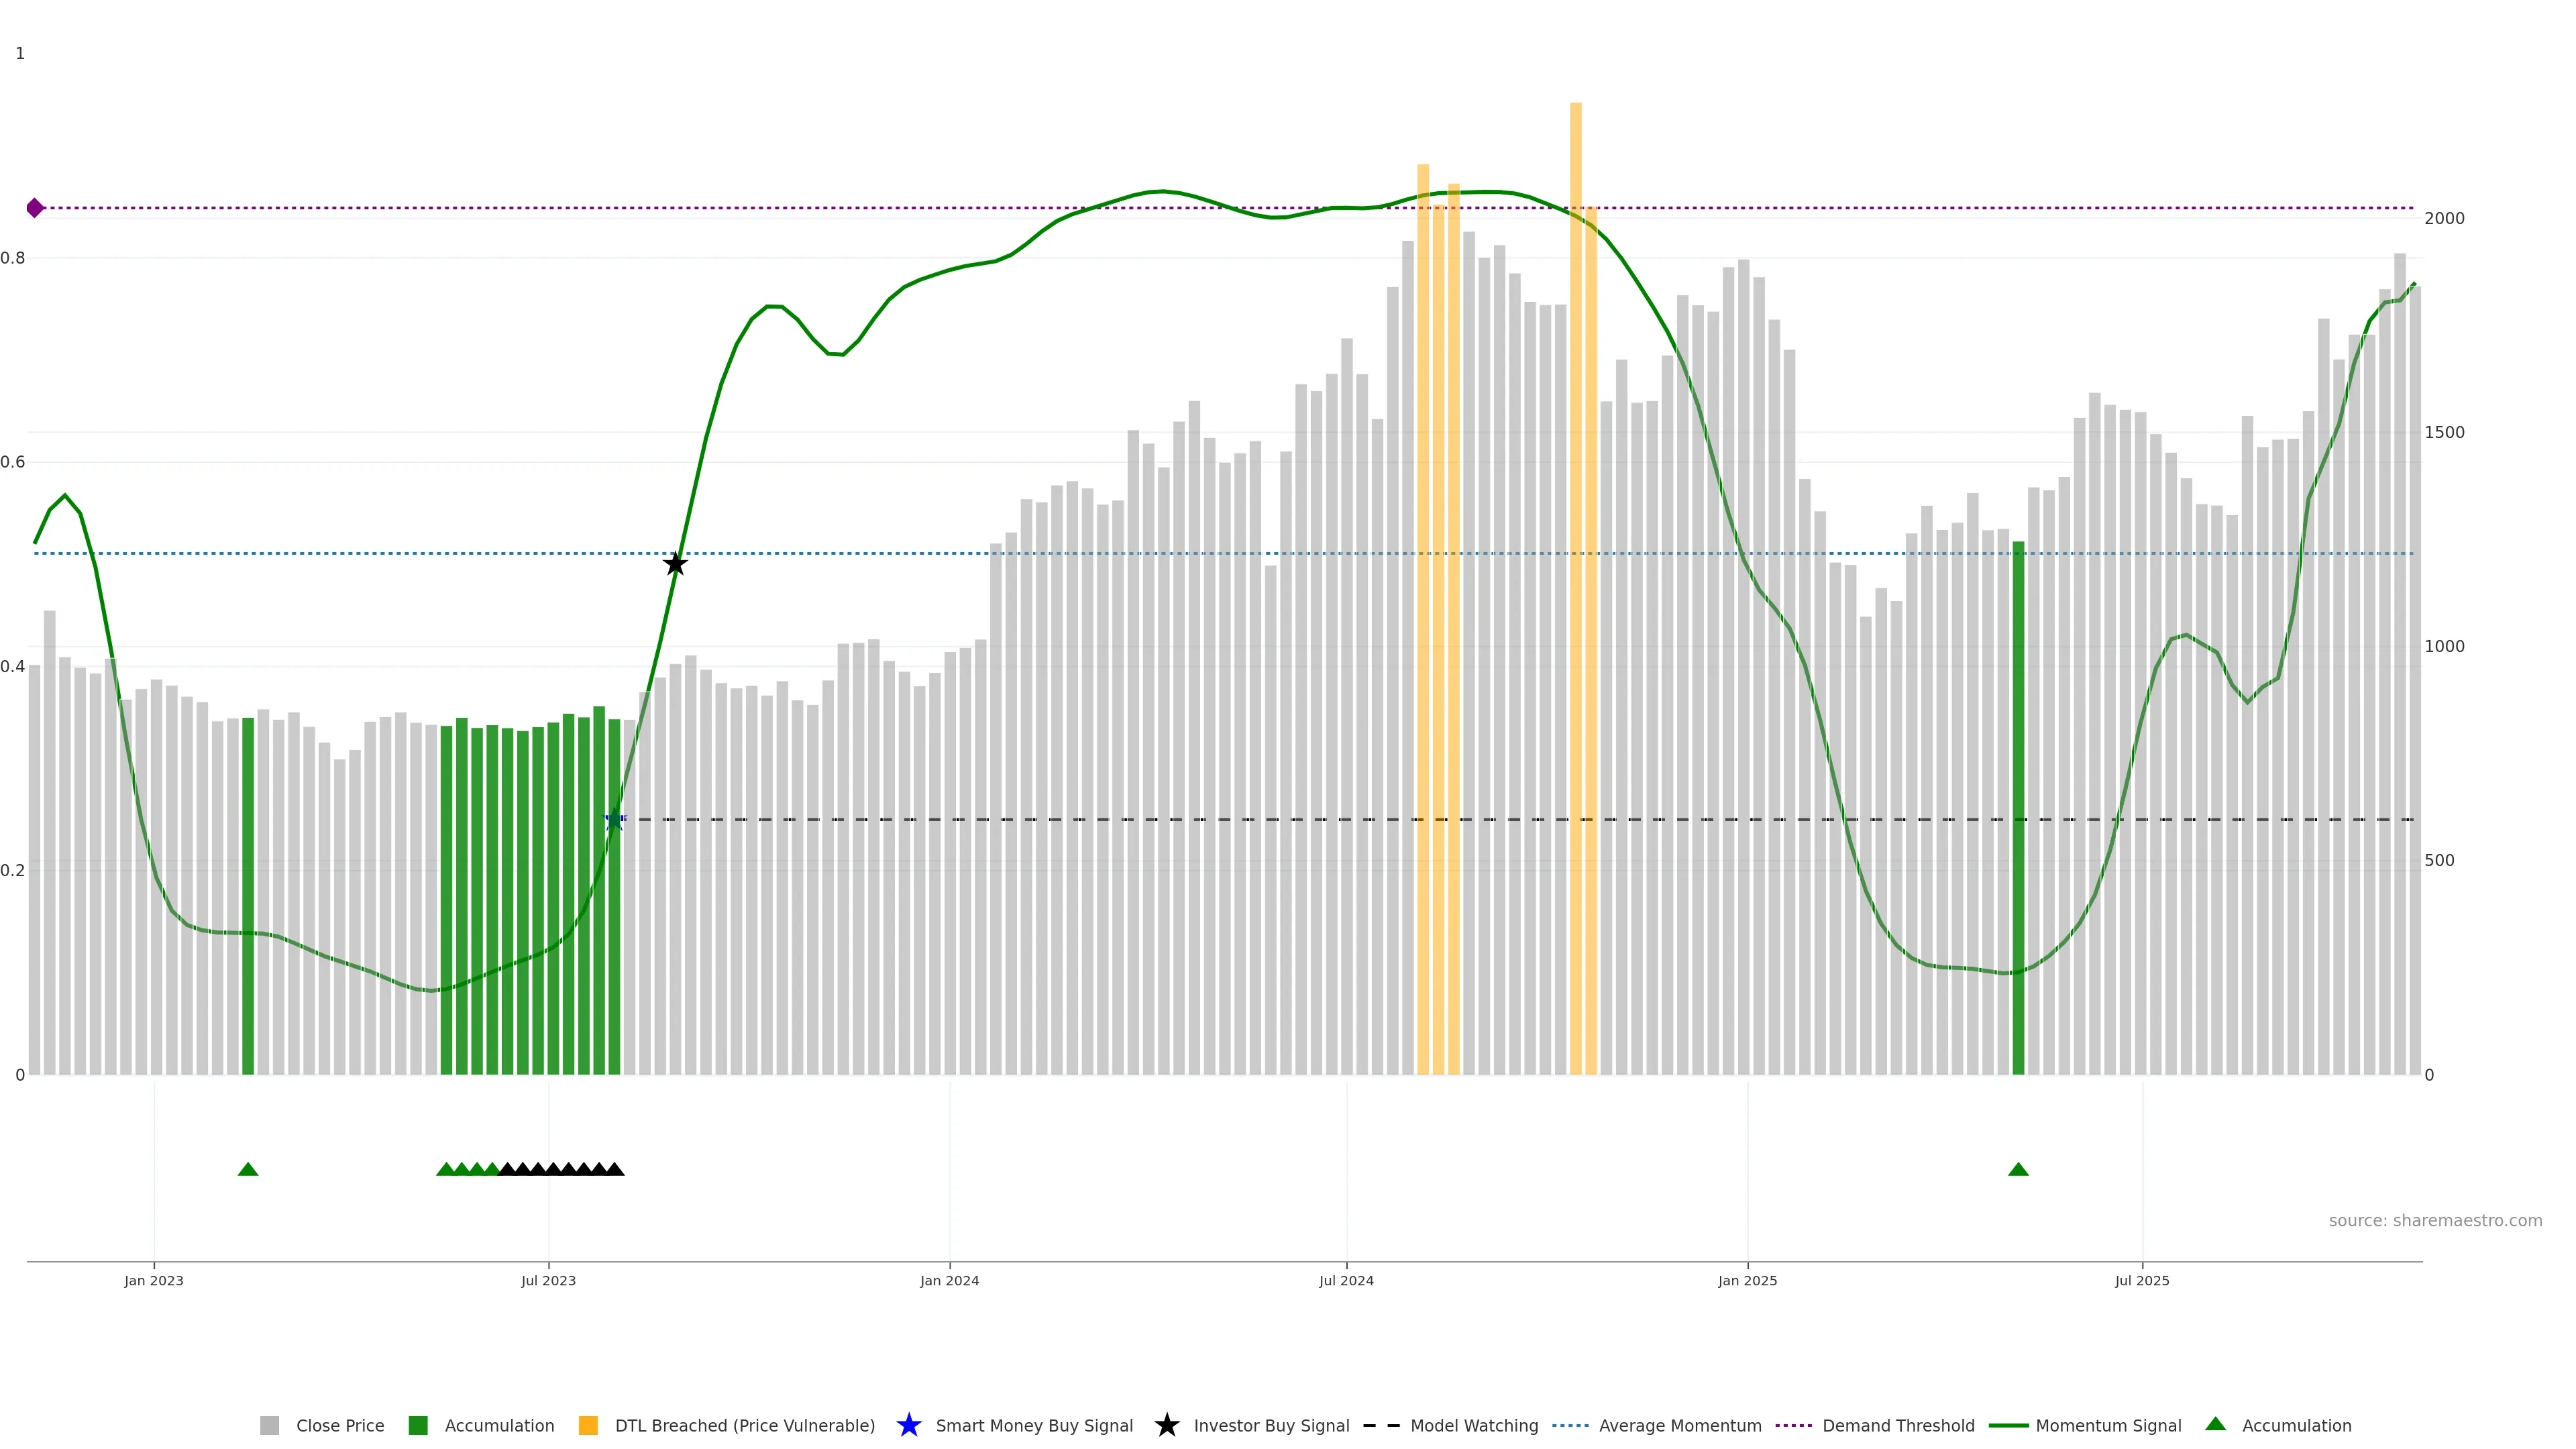This screenshot has width=2576, height=1449.
Task: Click the black Investor Buy Signal star on chart
Action: pyautogui.click(x=675, y=564)
